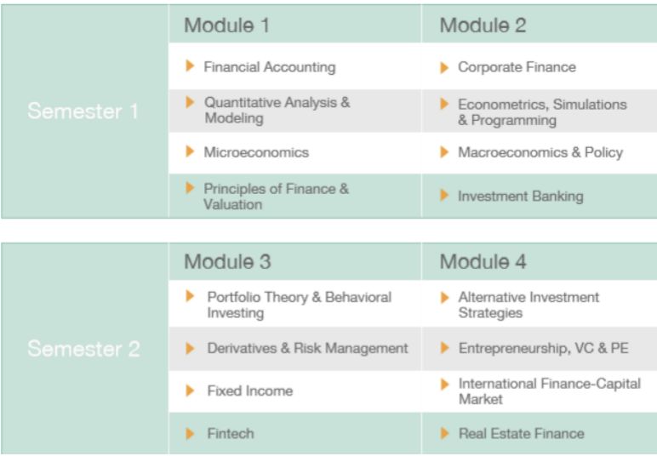Click the orange arrow next to Fintech
657x456 pixels.
click(x=190, y=433)
